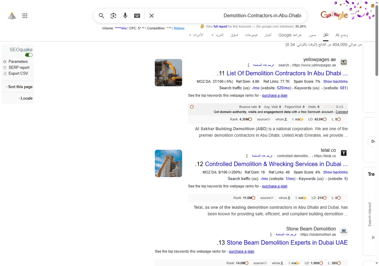
Task: Open the whois lookup for telal.co
Action: (284, 198)
